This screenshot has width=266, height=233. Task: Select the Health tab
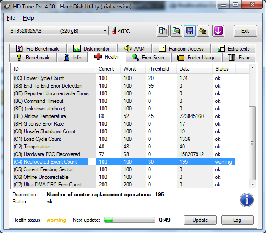tap(107, 57)
